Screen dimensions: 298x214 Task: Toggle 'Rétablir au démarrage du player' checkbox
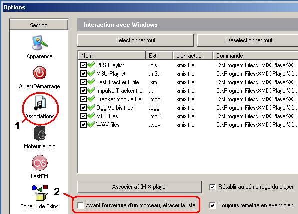212,187
